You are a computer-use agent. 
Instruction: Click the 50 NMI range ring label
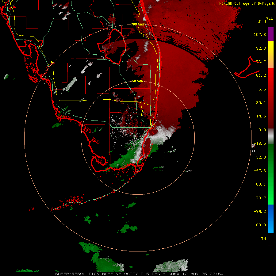coord(138,81)
